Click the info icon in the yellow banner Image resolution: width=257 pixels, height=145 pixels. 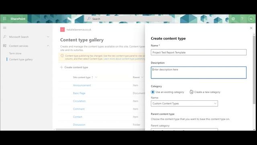point(62,56)
